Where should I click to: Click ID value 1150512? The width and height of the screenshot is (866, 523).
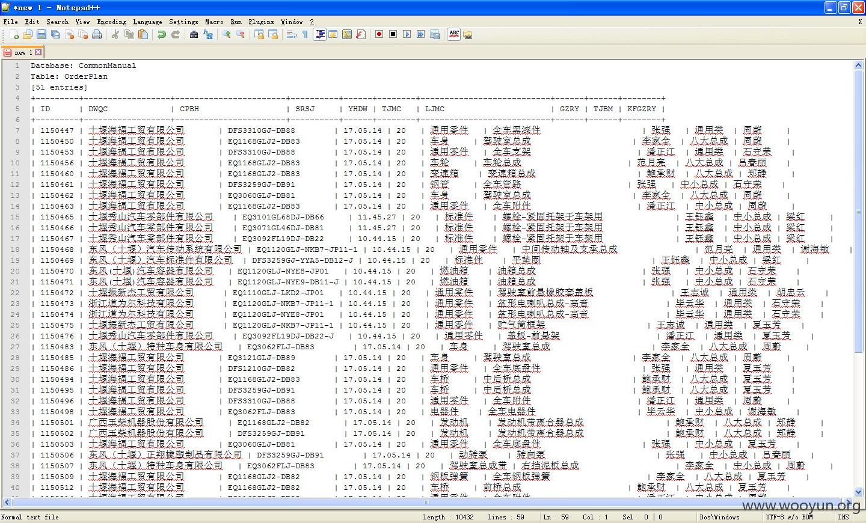(57, 488)
